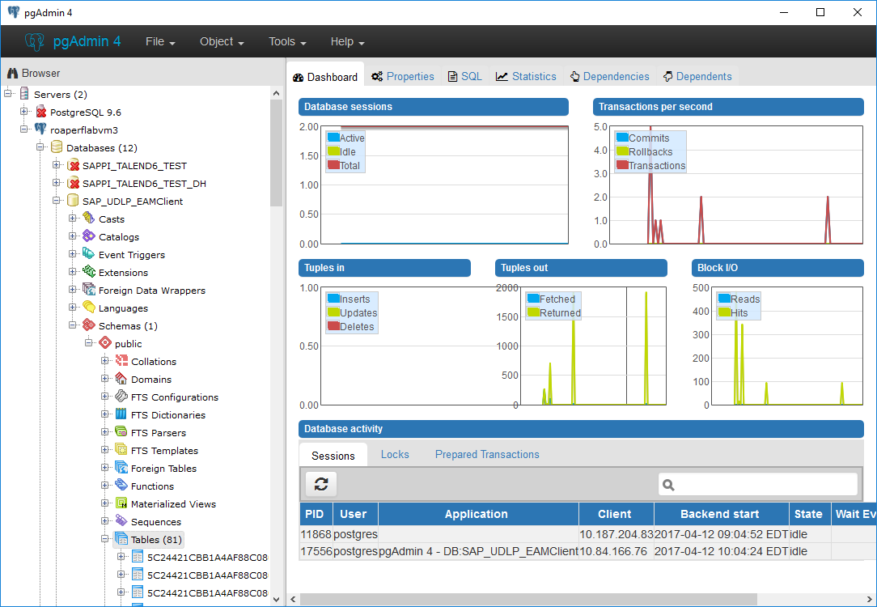Open the Locks activity tab
Image resolution: width=877 pixels, height=607 pixels.
click(x=395, y=454)
